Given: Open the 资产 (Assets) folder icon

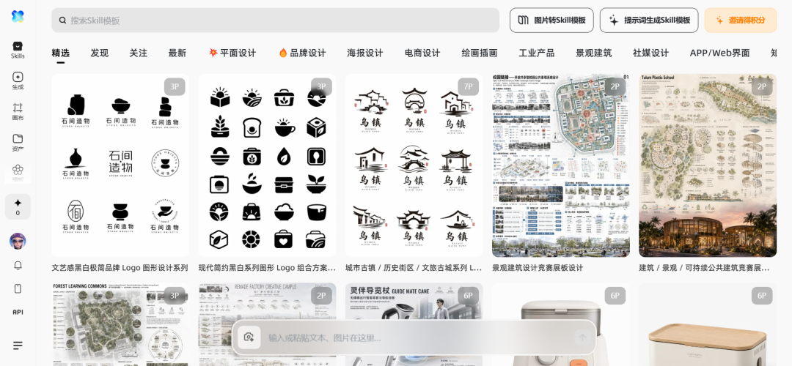Looking at the screenshot, I should coord(18,143).
